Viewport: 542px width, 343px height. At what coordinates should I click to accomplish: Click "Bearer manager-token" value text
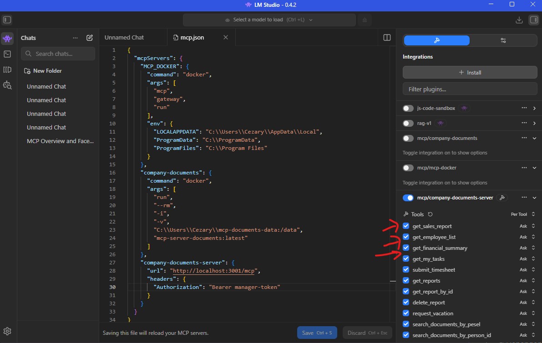(x=244, y=287)
